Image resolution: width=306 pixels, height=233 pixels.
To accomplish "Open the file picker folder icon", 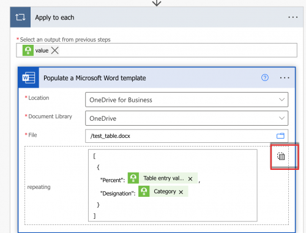I will pyautogui.click(x=280, y=136).
